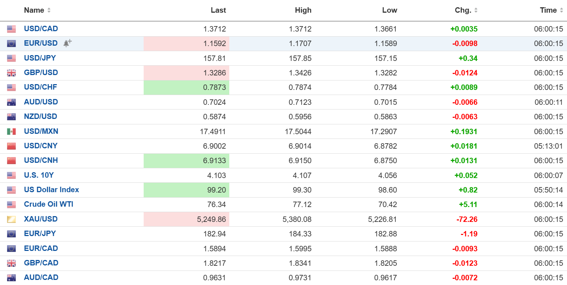Click the green highlighted USD/CHF last price
The width and height of the screenshot is (567, 285).
pyautogui.click(x=214, y=87)
